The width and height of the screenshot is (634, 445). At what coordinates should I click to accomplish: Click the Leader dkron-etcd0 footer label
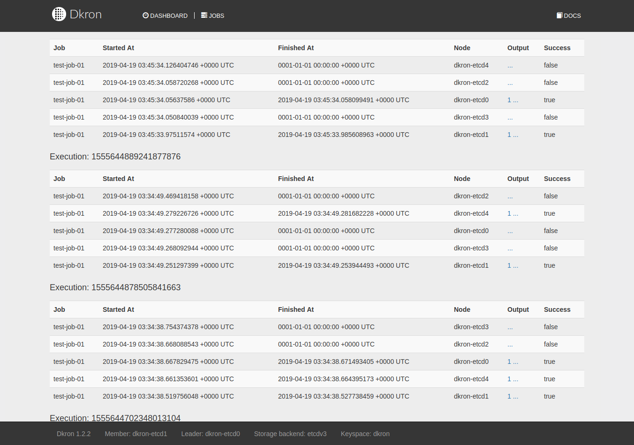211,434
